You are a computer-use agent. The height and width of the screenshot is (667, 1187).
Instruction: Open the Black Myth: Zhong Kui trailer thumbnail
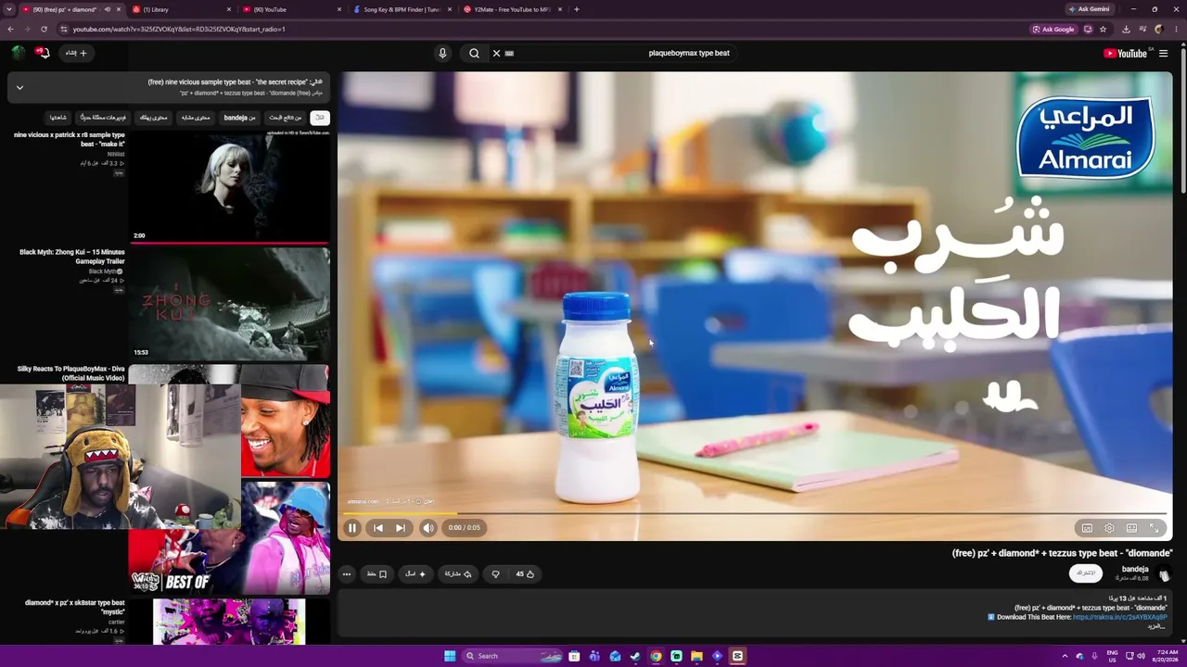[229, 304]
